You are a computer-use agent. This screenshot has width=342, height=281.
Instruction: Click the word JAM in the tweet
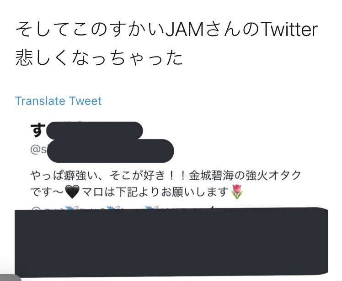(185, 29)
